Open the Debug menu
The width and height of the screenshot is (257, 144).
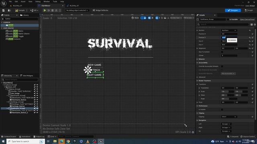click(x=38, y=2)
